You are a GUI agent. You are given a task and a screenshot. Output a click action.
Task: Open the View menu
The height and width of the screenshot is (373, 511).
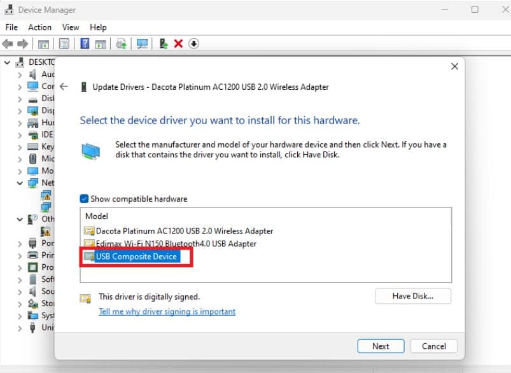click(71, 27)
